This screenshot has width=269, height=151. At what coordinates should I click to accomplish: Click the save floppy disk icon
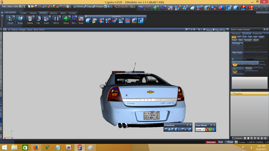[36, 6]
